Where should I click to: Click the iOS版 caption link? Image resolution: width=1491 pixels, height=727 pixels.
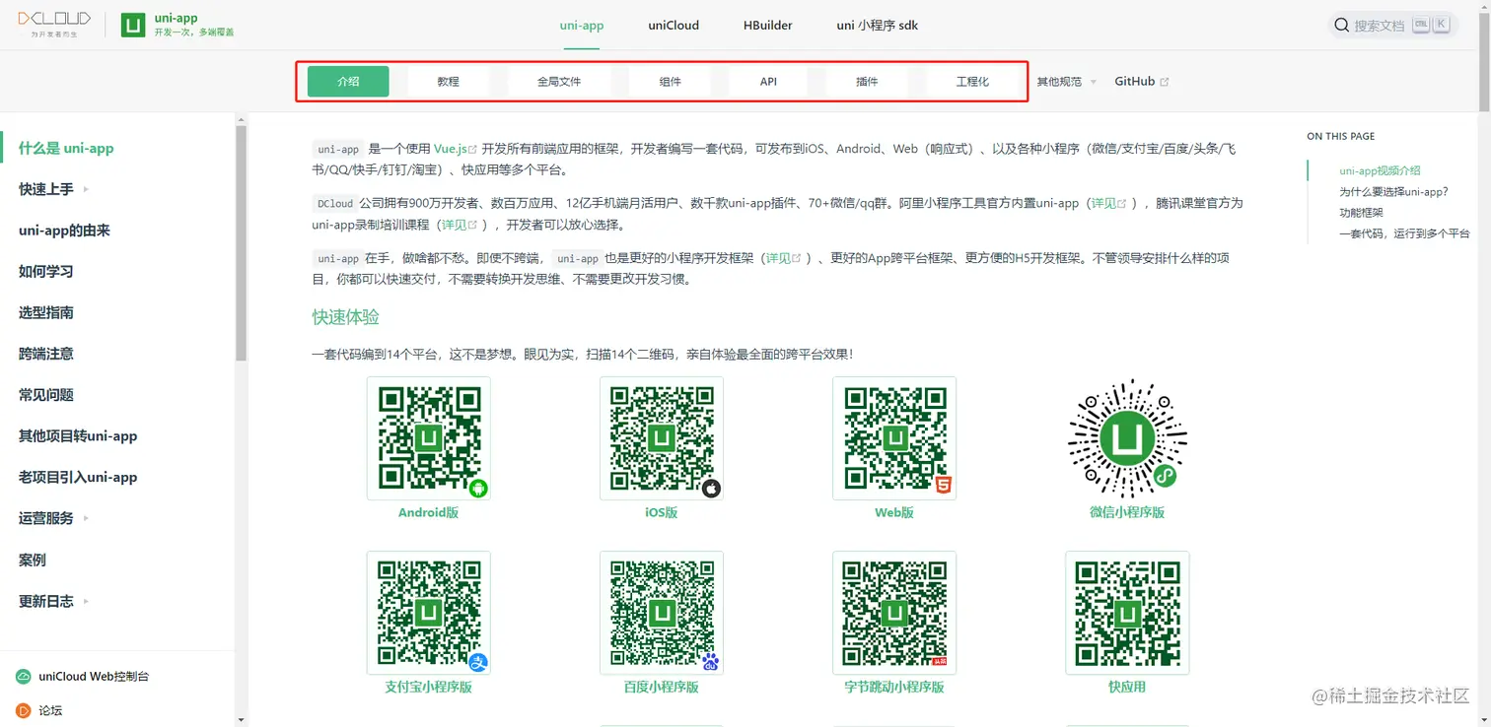pos(662,512)
